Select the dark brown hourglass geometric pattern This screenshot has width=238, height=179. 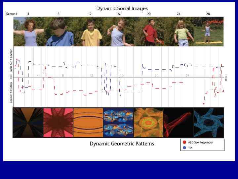tap(28, 123)
